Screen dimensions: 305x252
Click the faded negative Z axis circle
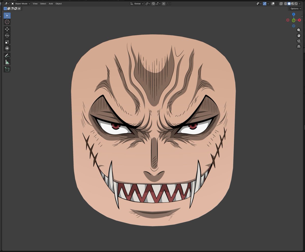[294, 26]
